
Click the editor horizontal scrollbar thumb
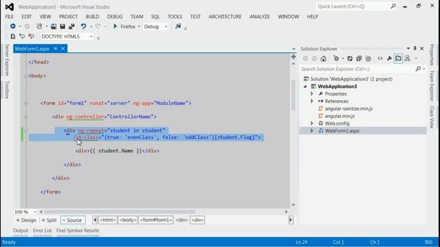(119, 212)
